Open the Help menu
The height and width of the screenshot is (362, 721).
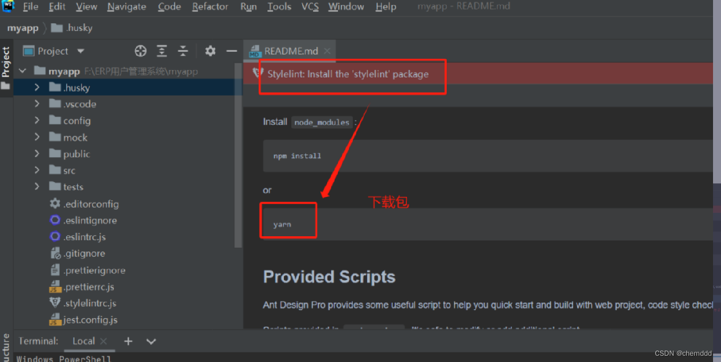[x=386, y=7]
